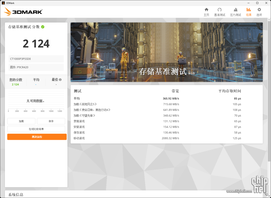Image resolution: width=271 pixels, height=198 pixels.
Task: Click the green validation checkmark icon
Action: (43, 27)
